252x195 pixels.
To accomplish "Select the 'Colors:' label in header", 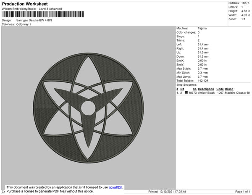I will pyautogui.click(x=233, y=7).
